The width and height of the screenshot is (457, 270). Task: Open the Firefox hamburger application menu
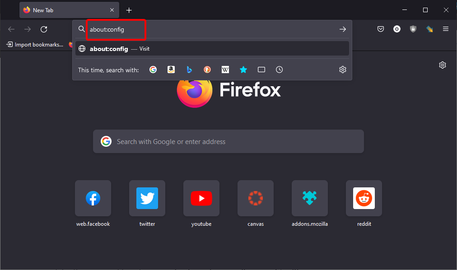click(x=446, y=29)
